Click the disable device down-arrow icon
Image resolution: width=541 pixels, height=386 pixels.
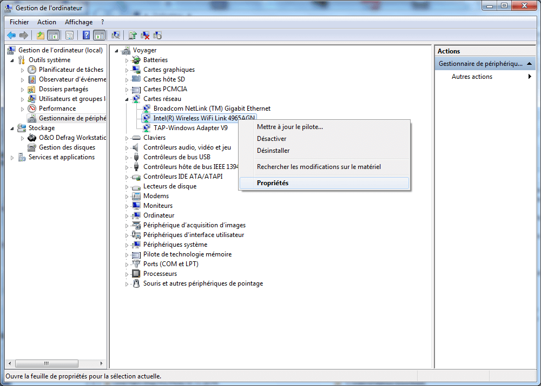157,35
